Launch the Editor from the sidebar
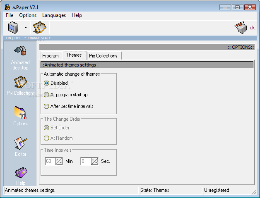Image resolution: width=260 pixels, height=198 pixels. 21,147
